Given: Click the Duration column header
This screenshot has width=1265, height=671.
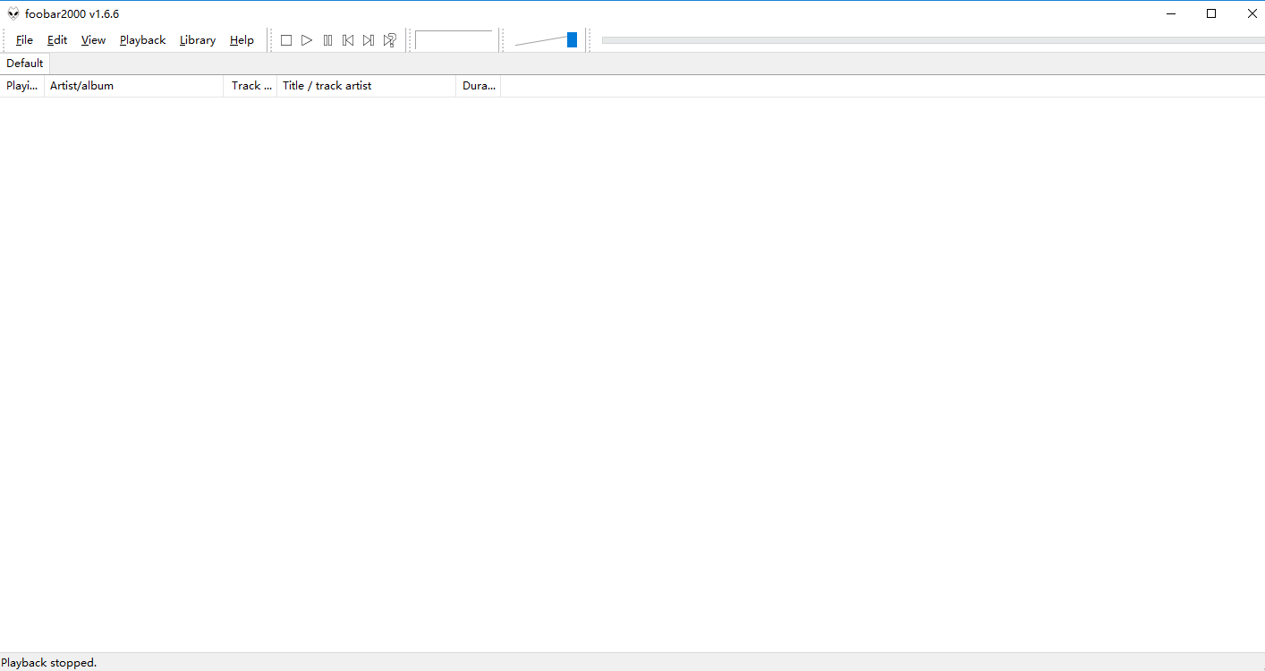Looking at the screenshot, I should [x=478, y=85].
